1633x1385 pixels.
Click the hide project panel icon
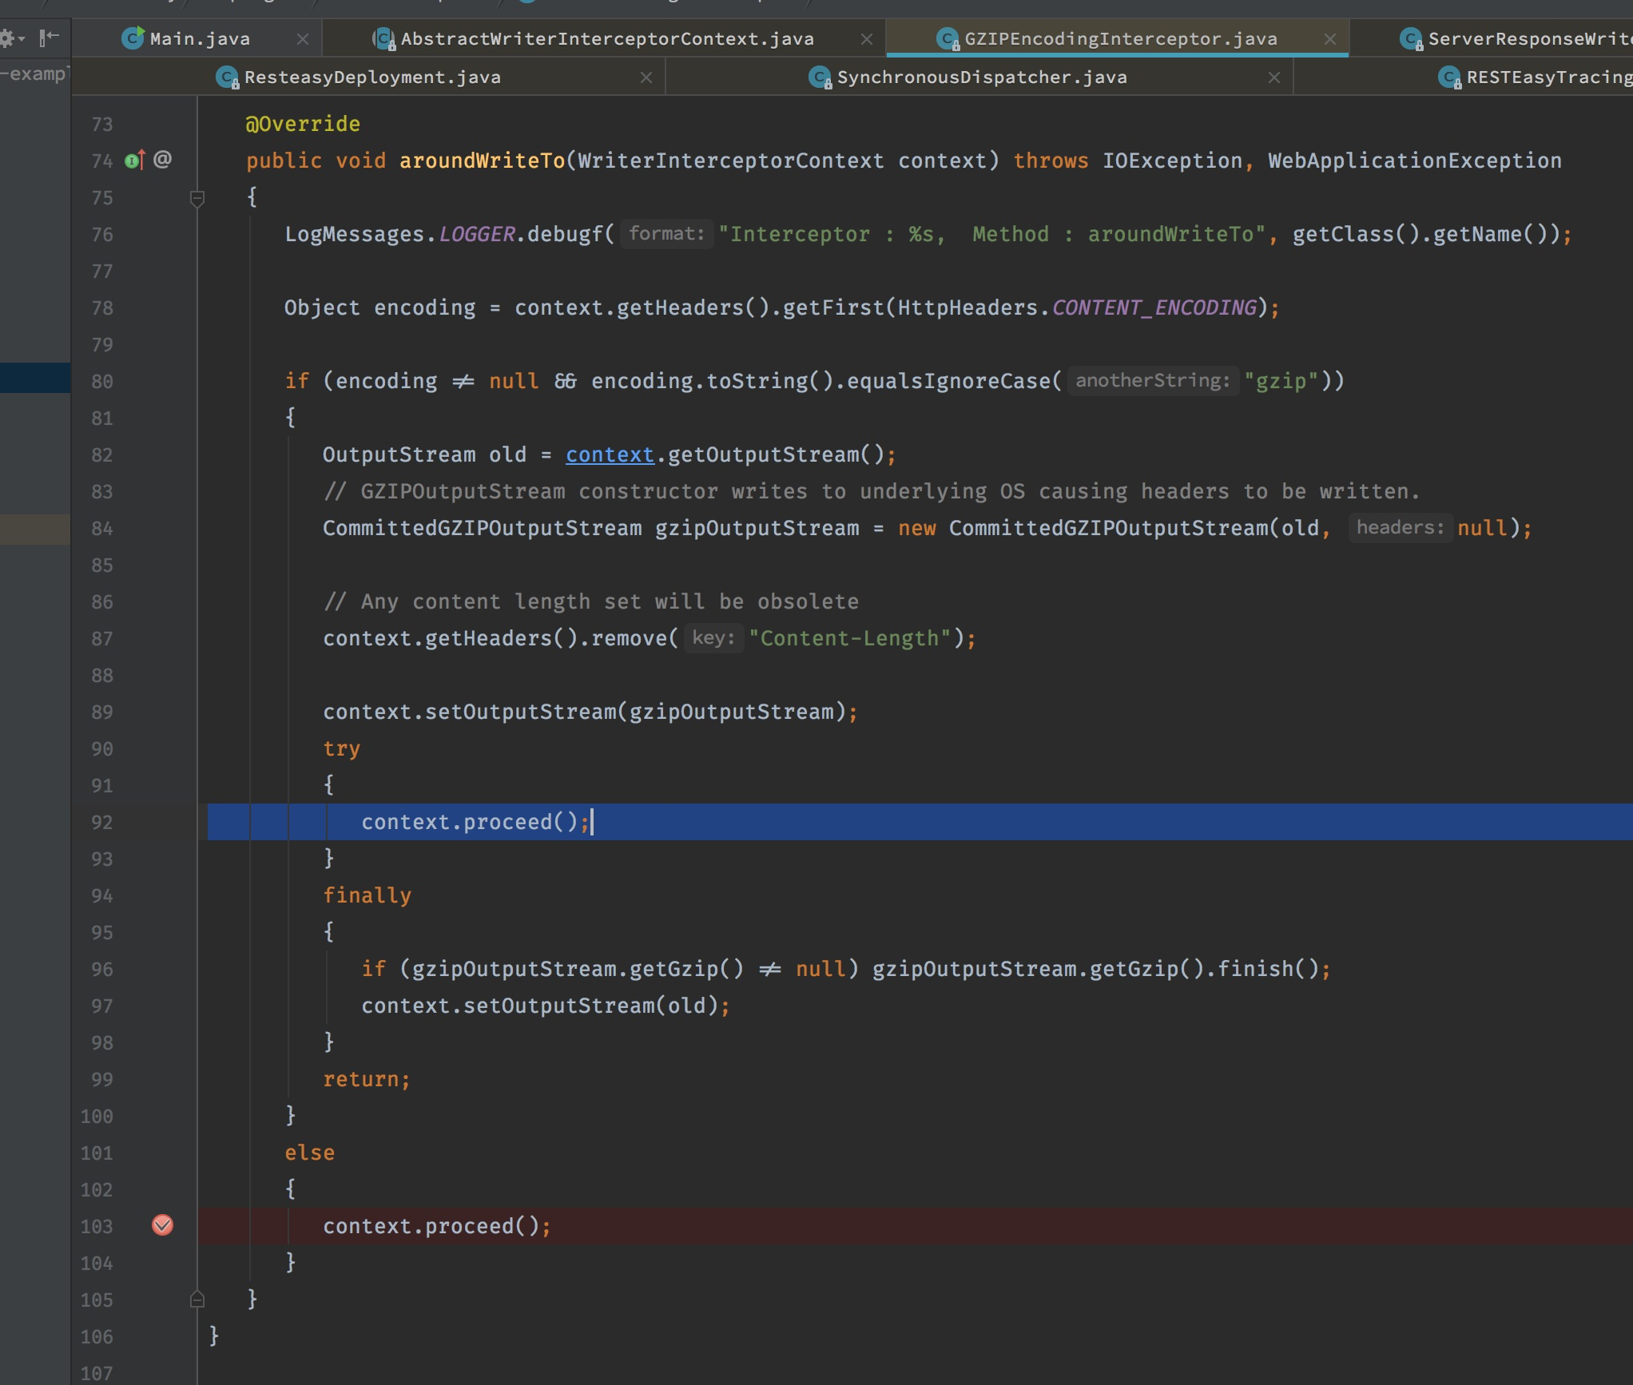pos(50,38)
